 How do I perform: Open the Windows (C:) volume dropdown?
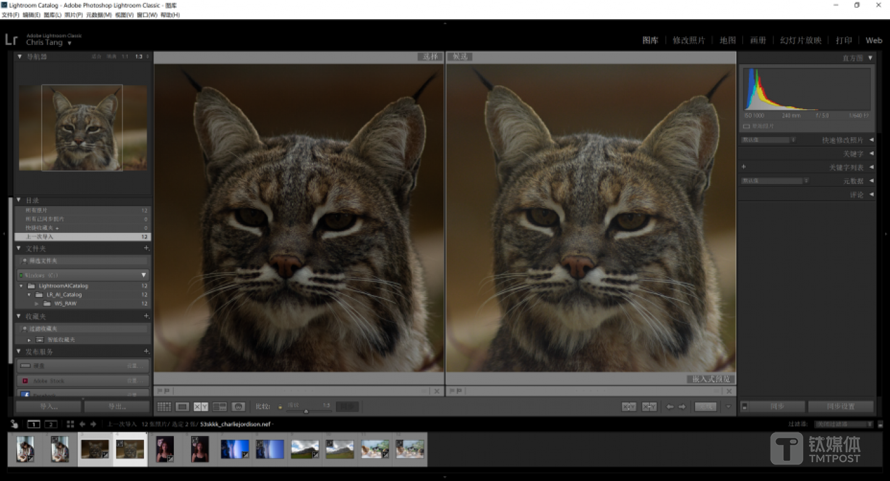143,275
